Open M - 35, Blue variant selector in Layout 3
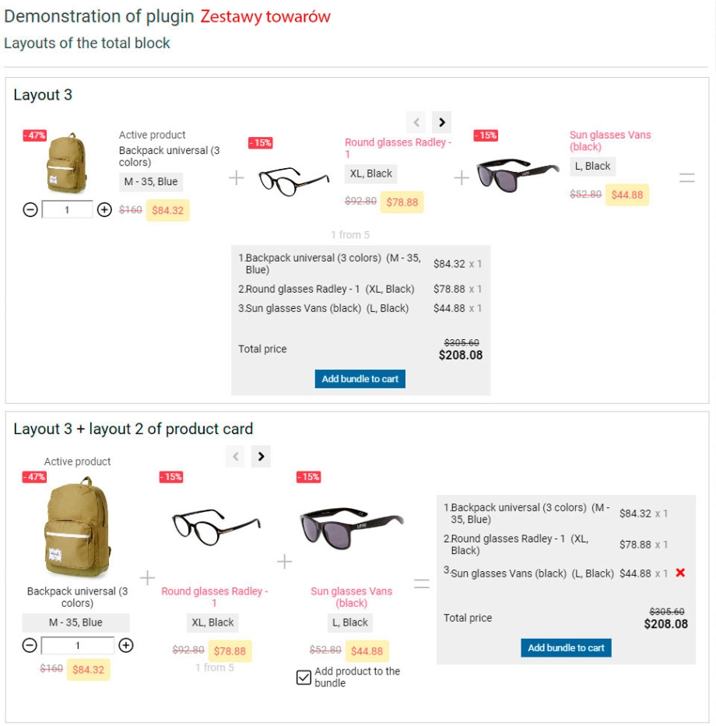Image resolution: width=716 pixels, height=726 pixels. tap(151, 182)
